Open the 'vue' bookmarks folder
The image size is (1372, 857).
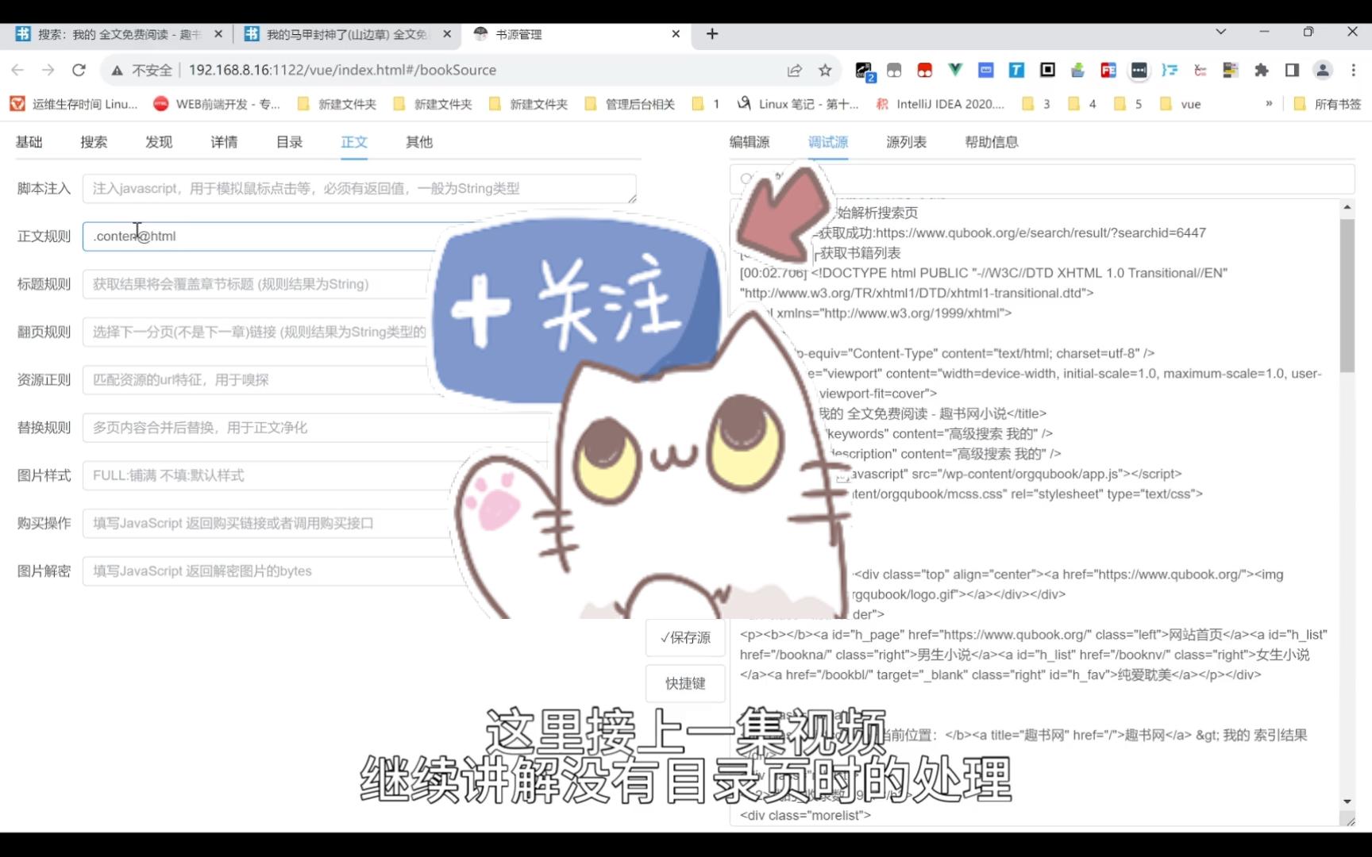point(1181,104)
